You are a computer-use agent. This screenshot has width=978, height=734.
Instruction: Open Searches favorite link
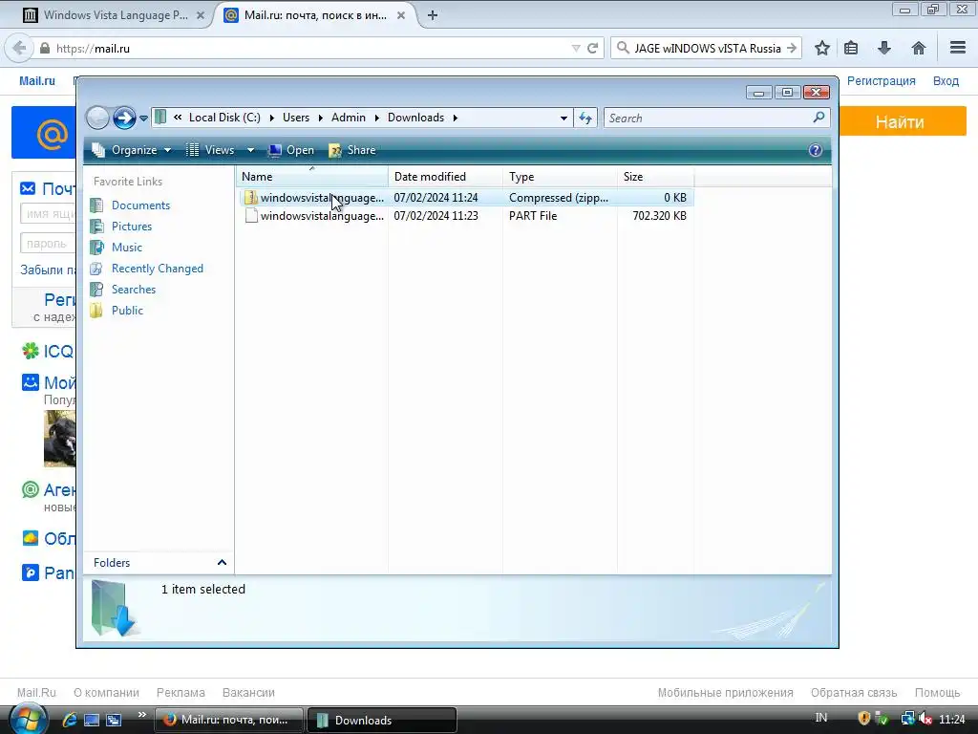coord(134,290)
